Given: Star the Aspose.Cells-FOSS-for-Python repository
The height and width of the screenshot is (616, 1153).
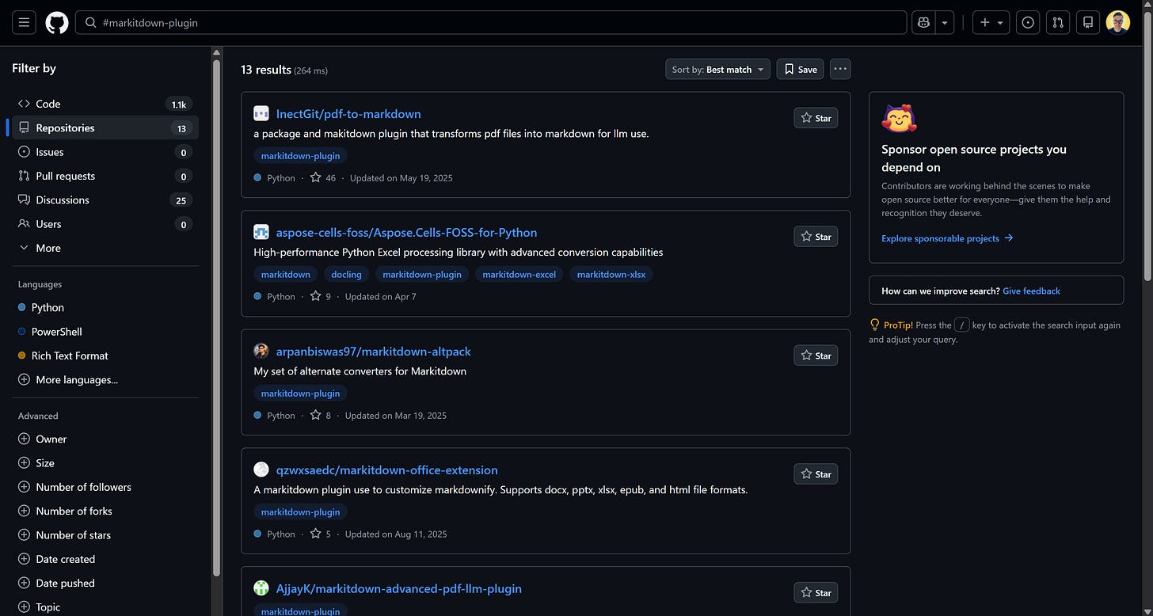Looking at the screenshot, I should coord(816,237).
